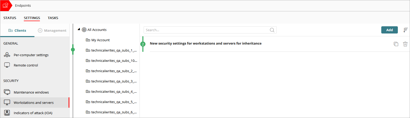410x118 pixels.
Task: Open the Management tab
Action: (x=52, y=30)
